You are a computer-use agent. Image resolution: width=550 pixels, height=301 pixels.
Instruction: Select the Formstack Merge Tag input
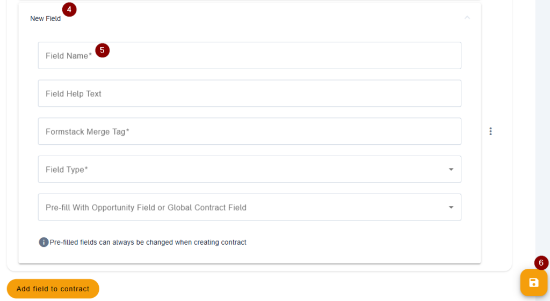coord(249,131)
